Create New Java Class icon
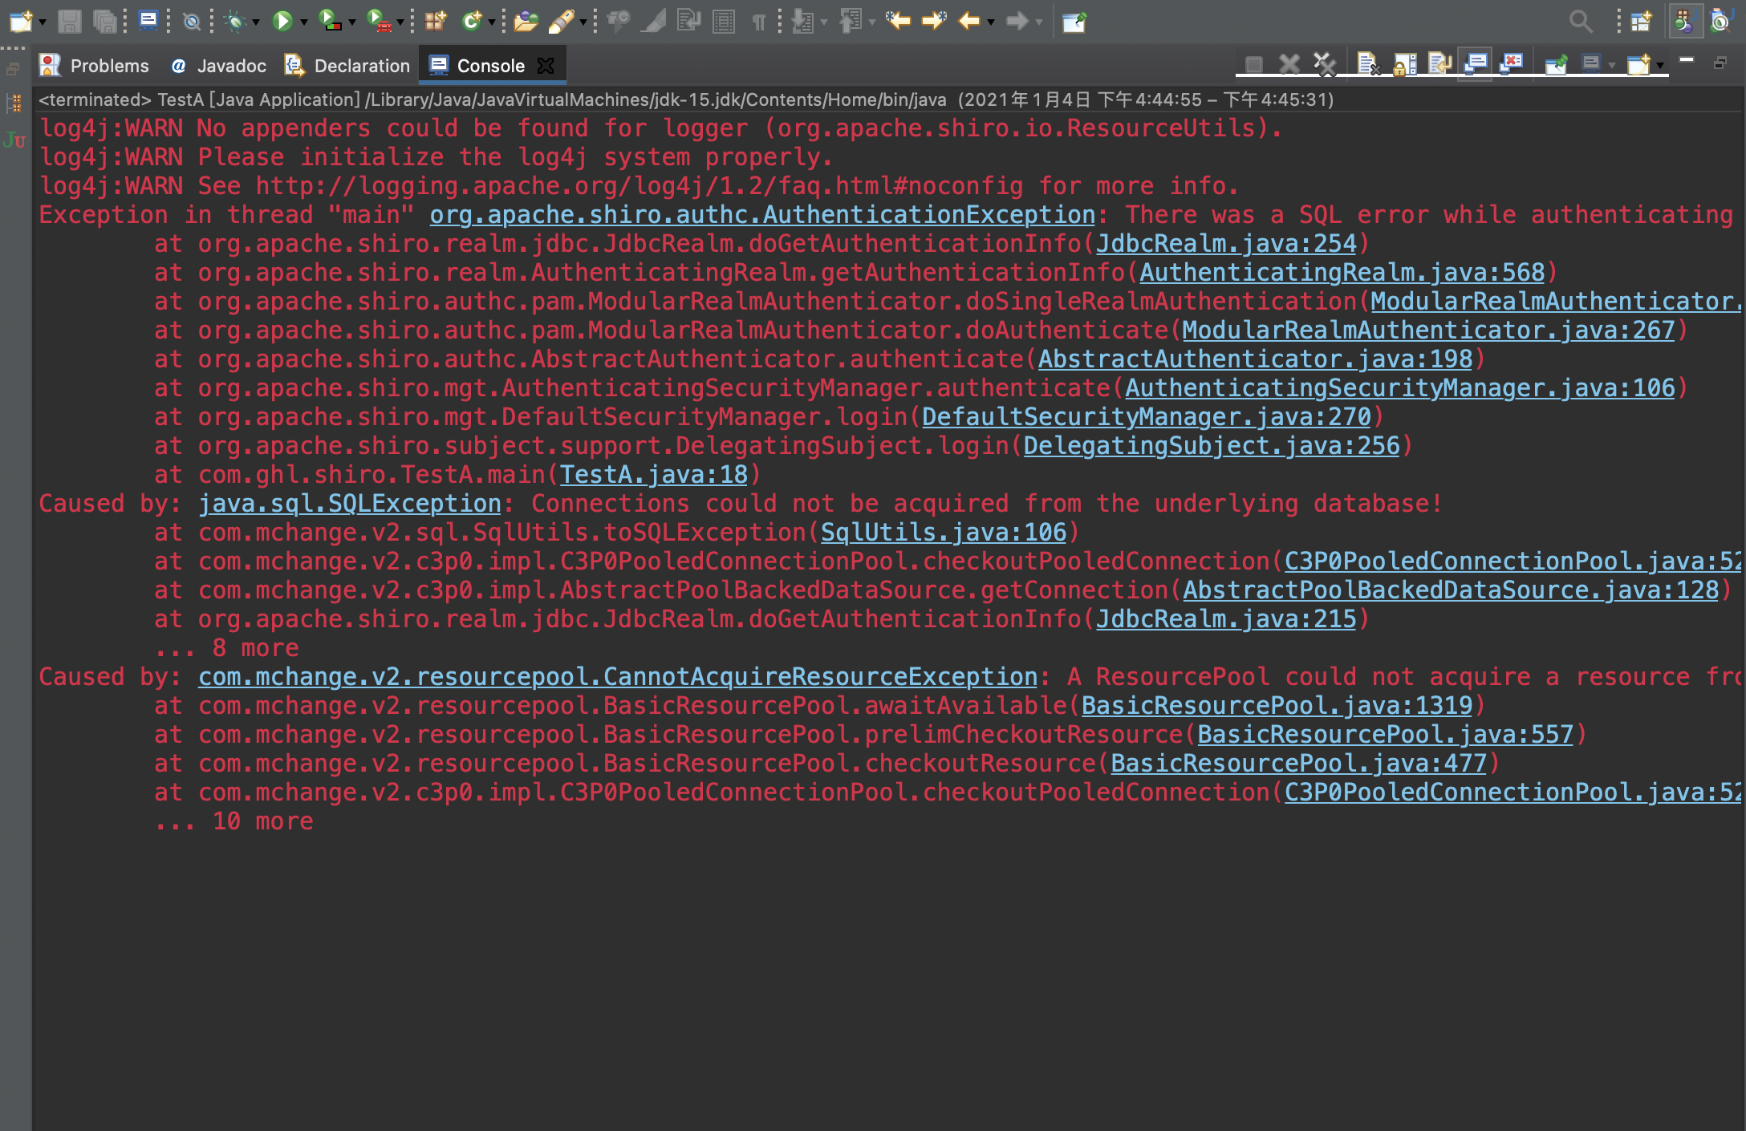The width and height of the screenshot is (1746, 1131). 472,21
